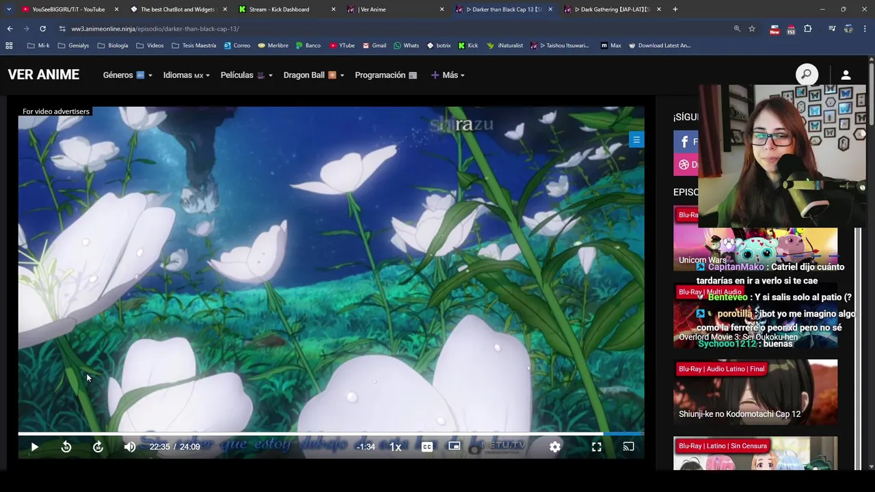Screen dimensions: 875x492
Task: Go to VER ANIME home logo
Action: (44, 74)
